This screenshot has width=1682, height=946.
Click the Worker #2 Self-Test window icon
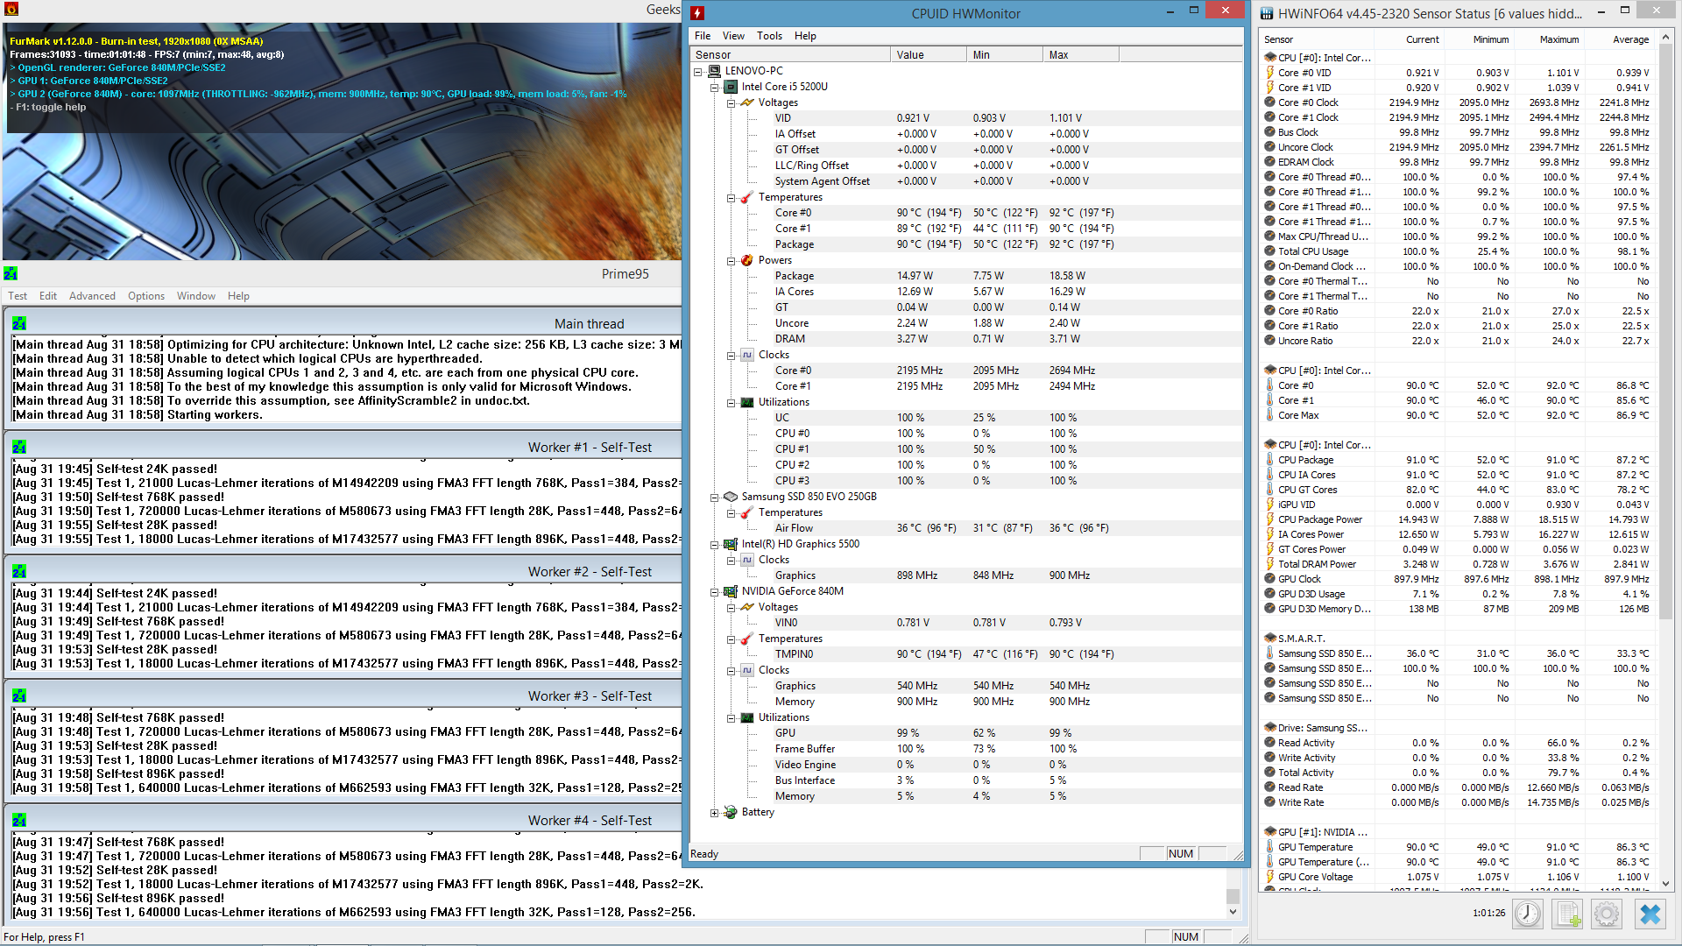coord(19,572)
